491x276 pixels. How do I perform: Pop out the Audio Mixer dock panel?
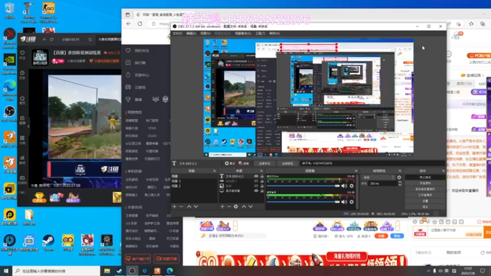pyautogui.click(x=356, y=171)
